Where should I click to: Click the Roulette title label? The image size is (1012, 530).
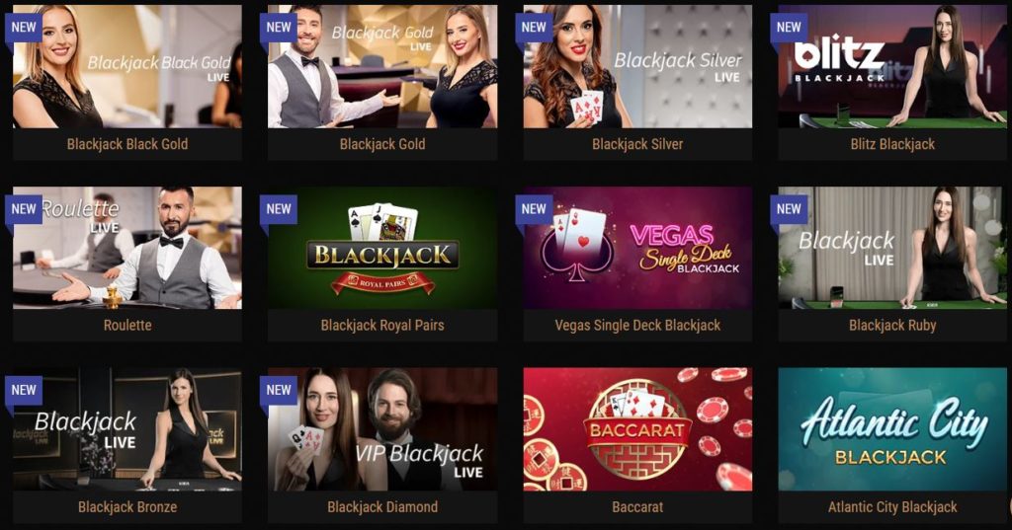tap(127, 326)
